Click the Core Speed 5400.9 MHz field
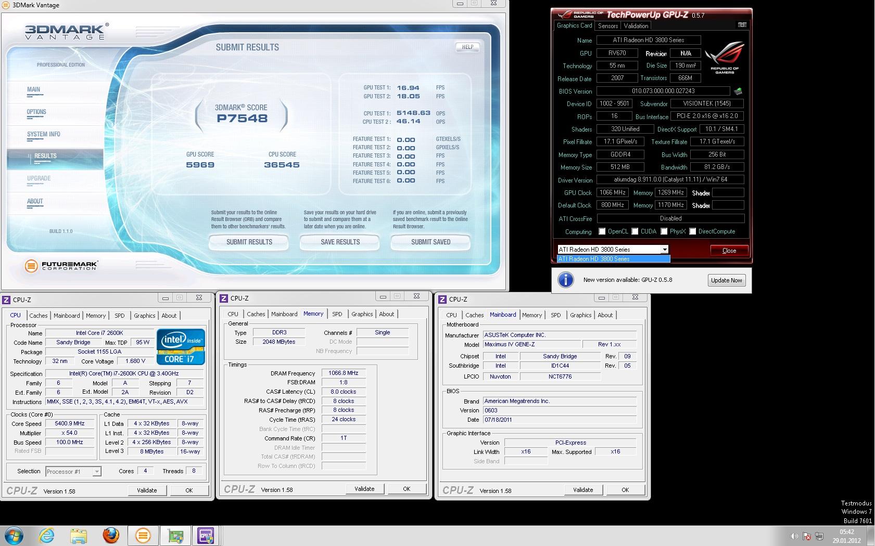This screenshot has height=546, width=875. point(70,424)
